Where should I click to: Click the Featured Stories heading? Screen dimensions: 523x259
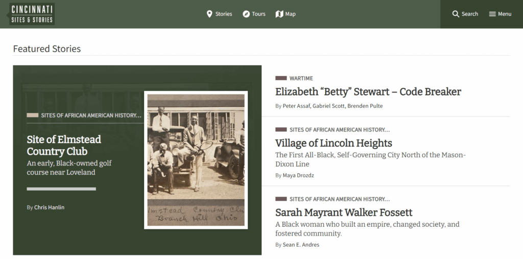coord(47,49)
